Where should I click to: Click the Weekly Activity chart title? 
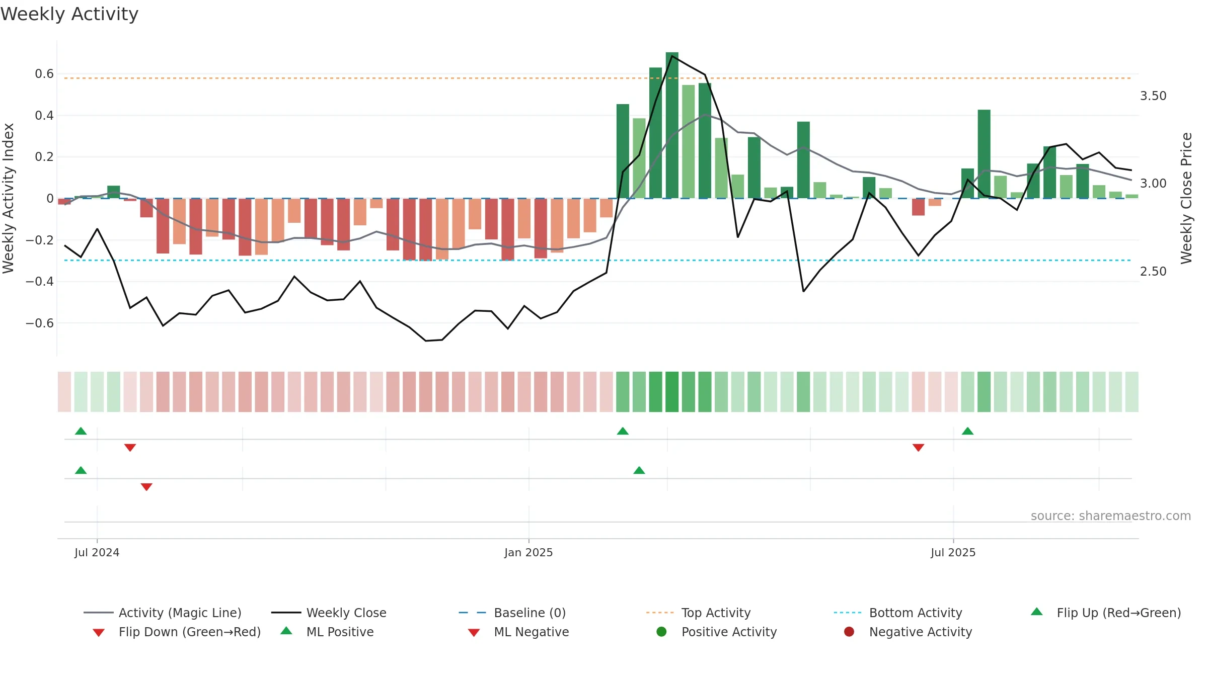tap(69, 14)
